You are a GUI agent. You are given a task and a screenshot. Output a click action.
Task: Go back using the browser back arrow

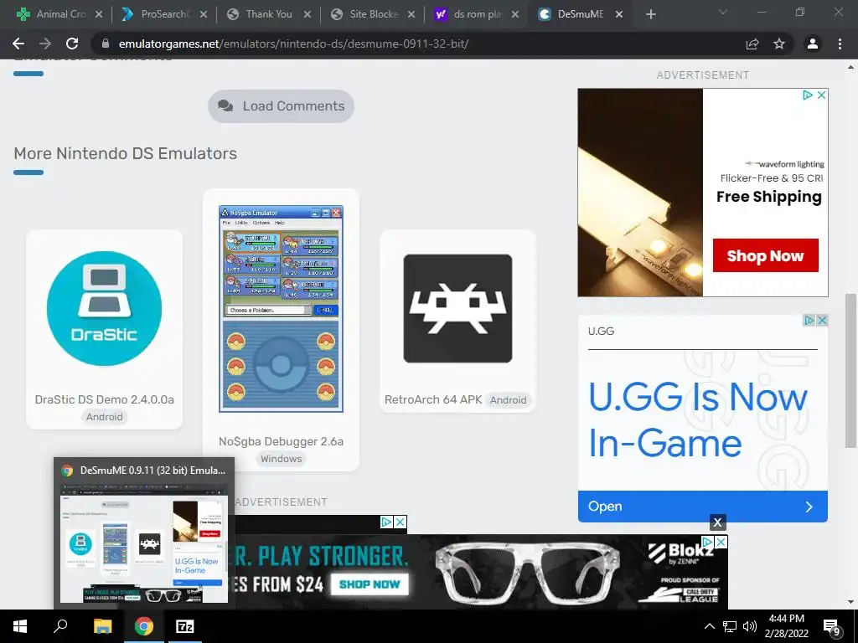point(18,44)
